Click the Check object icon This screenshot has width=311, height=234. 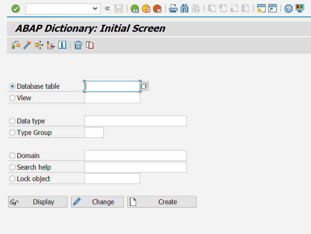16,45
